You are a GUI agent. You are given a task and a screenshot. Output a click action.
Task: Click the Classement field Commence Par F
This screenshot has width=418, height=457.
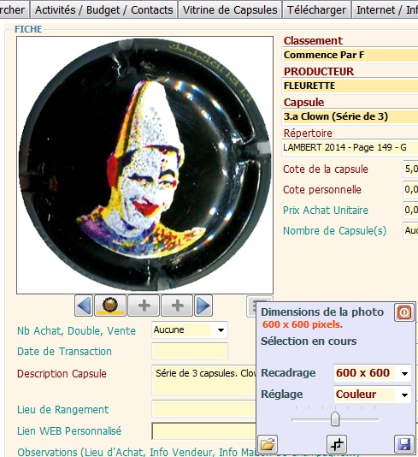click(x=350, y=55)
